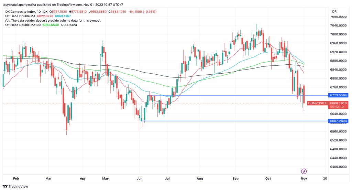This screenshot has height=191, width=352.
Task: Select the Katusabe Double MA100 indicator legend
Action: [x=22, y=25]
